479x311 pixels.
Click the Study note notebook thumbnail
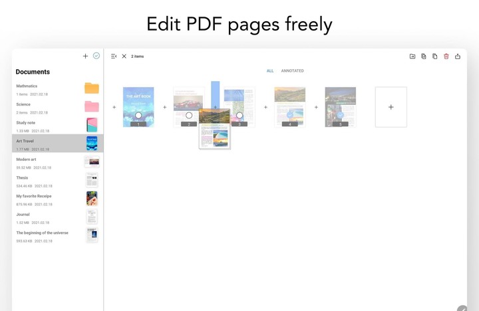coord(92,125)
